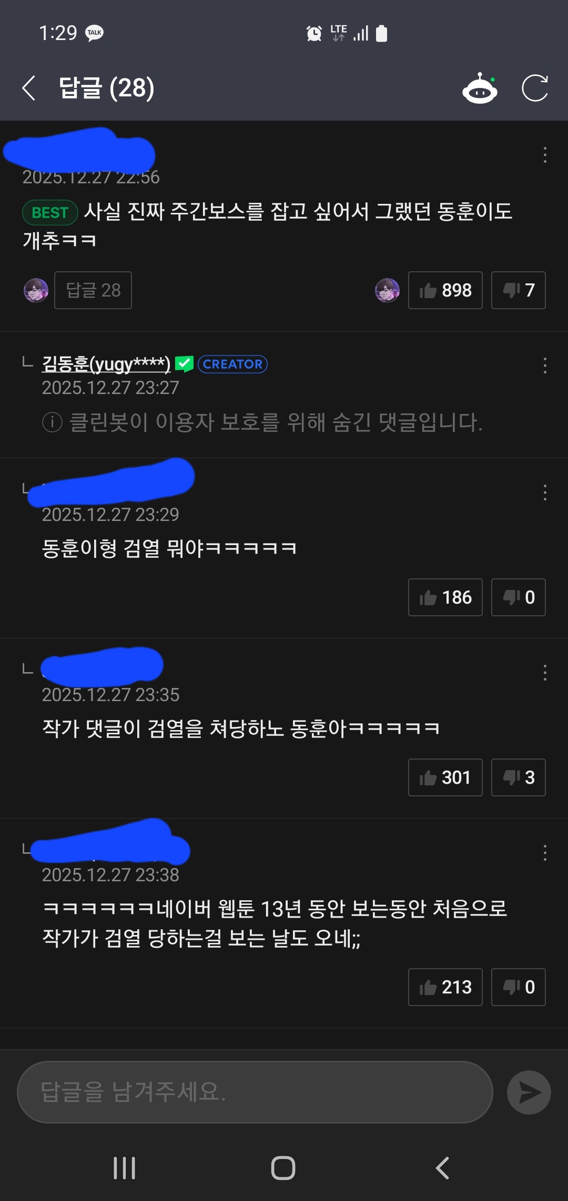Open more options for the BEST comment

pos(545,155)
